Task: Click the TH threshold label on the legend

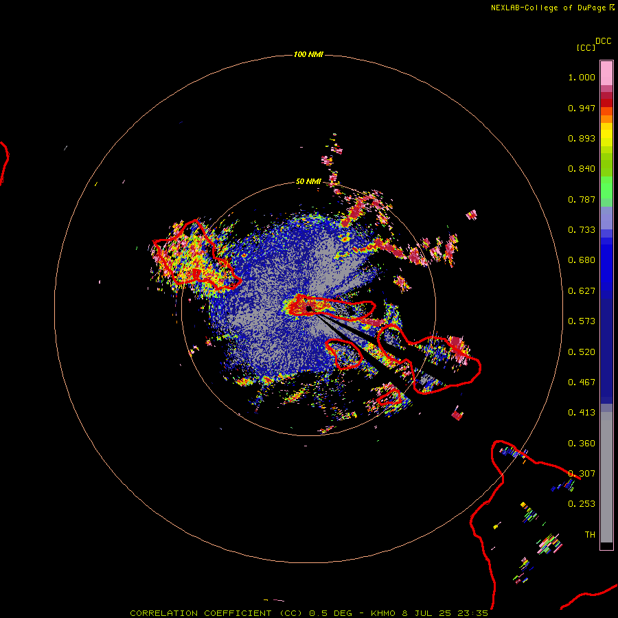Action: (x=590, y=535)
